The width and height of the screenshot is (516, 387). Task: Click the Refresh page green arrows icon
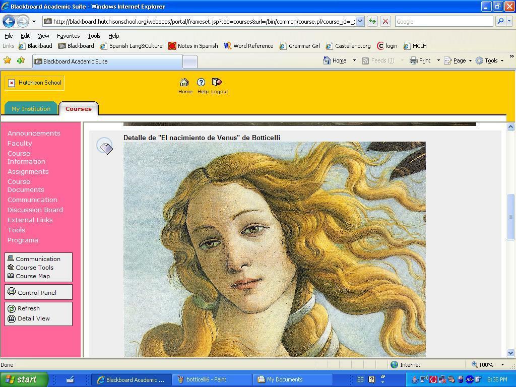coord(372,22)
